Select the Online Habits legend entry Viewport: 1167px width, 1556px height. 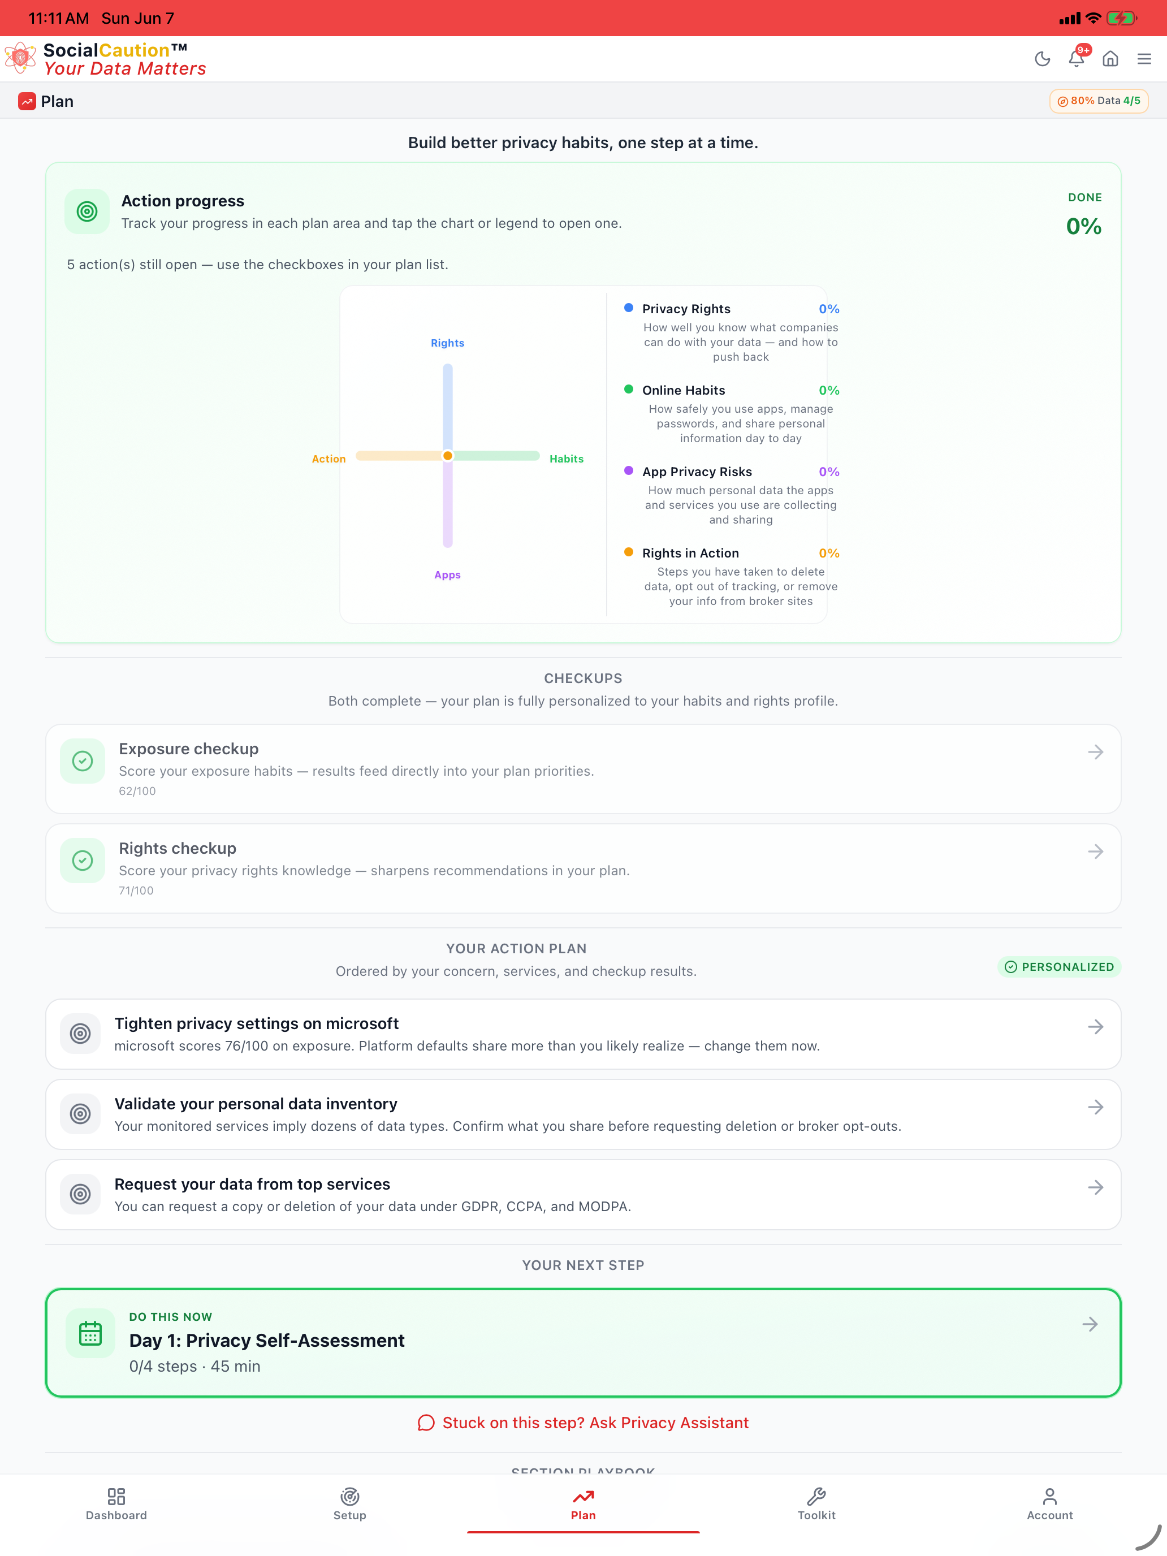(x=732, y=414)
